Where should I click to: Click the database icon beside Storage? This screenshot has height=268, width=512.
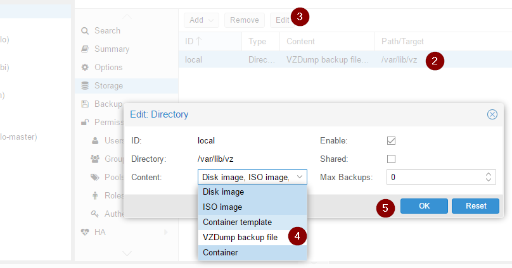coord(85,85)
